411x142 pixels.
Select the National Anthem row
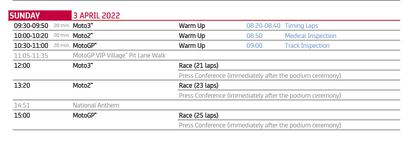click(x=206, y=105)
